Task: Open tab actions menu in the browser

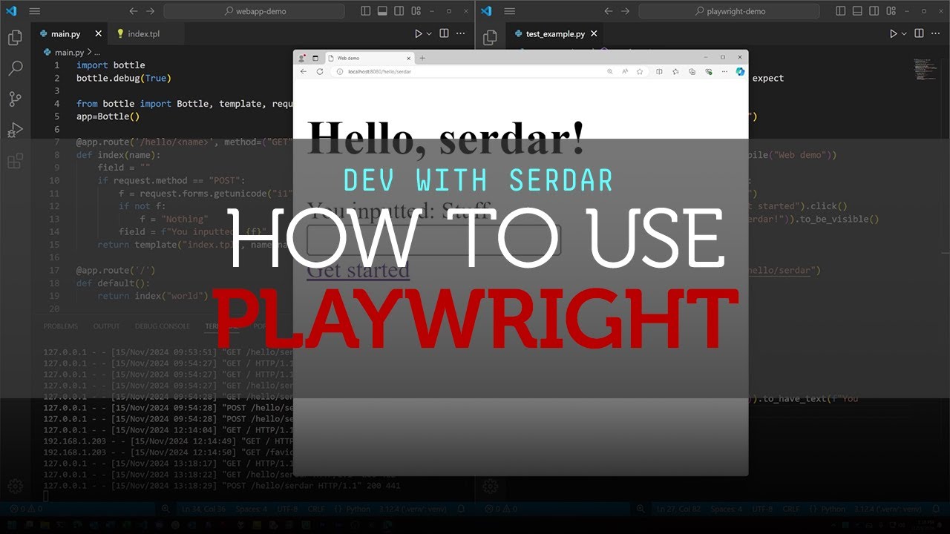Action: point(315,58)
